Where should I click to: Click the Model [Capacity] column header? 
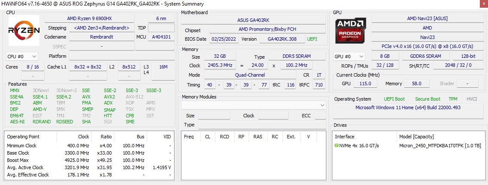pyautogui.click(x=416, y=137)
